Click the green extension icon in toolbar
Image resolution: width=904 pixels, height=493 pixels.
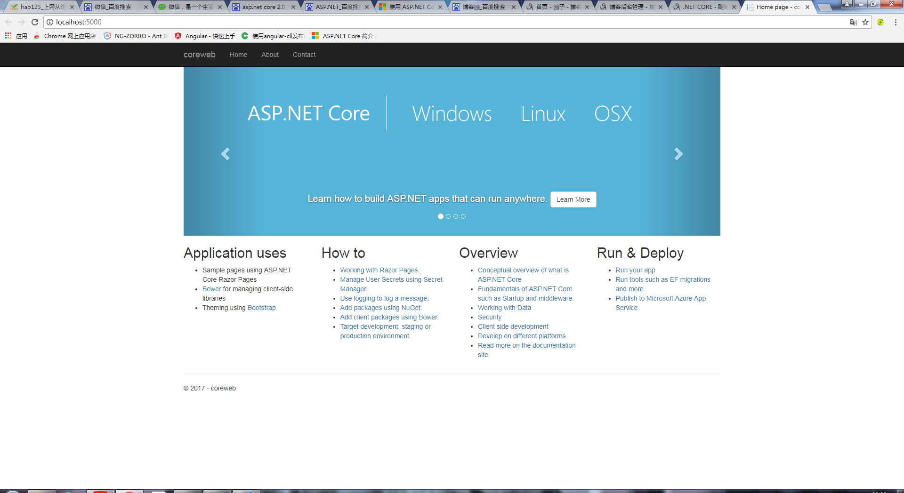coord(880,22)
